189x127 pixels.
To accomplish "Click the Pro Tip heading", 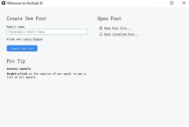I will point(16,61).
